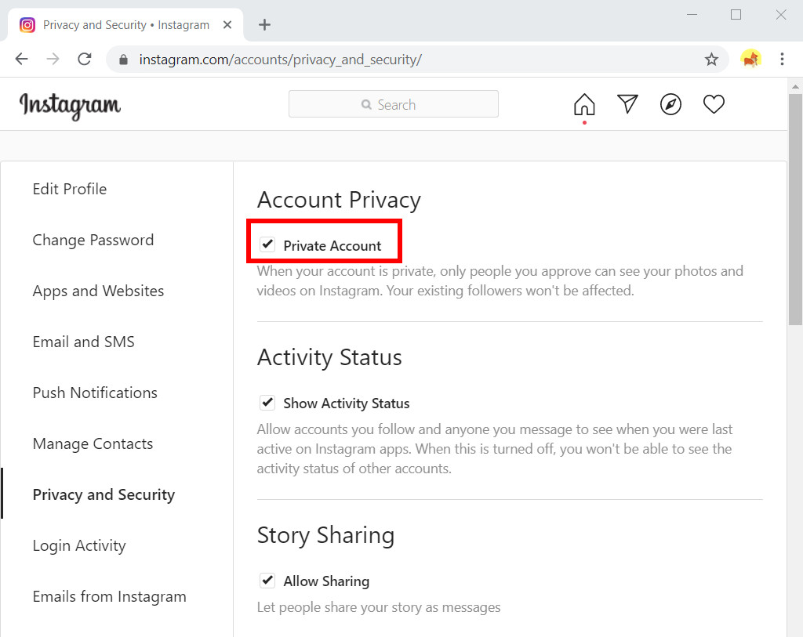Image resolution: width=803 pixels, height=637 pixels.
Task: Click the Private Account label text
Action: [332, 245]
